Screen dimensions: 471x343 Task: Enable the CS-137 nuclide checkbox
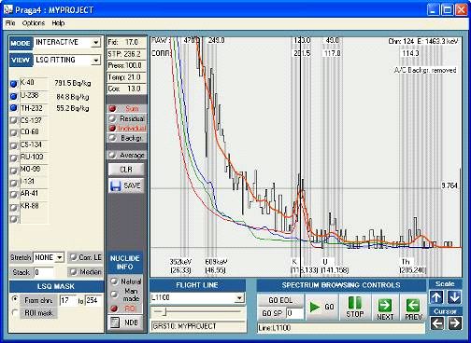[14, 120]
